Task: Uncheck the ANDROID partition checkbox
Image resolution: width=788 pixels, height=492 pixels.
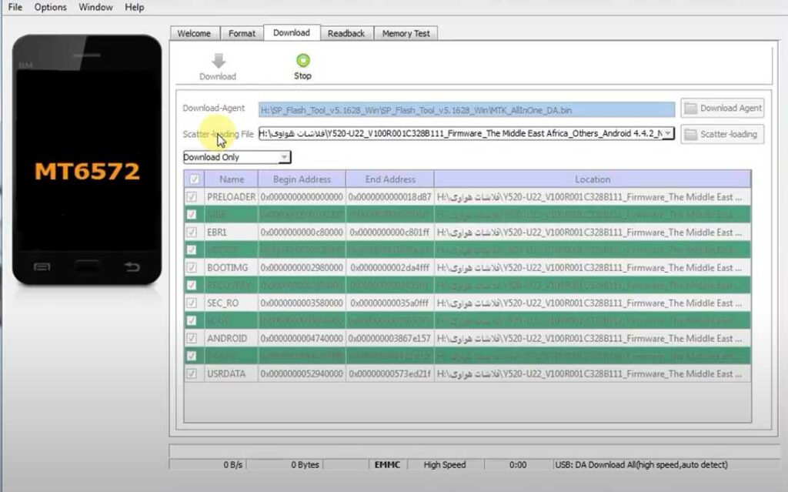Action: 192,338
